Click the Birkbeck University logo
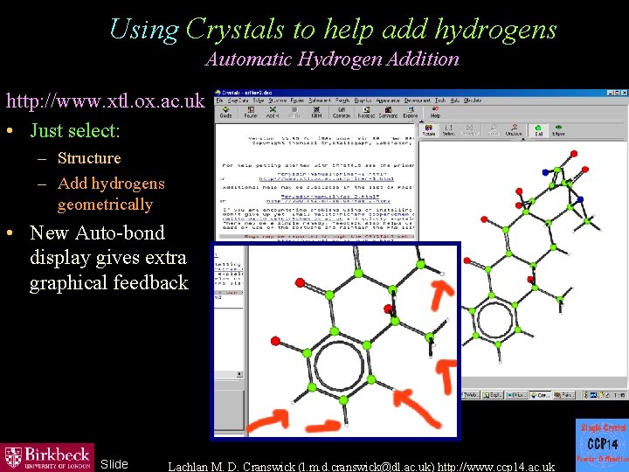629x472 pixels. click(47, 457)
